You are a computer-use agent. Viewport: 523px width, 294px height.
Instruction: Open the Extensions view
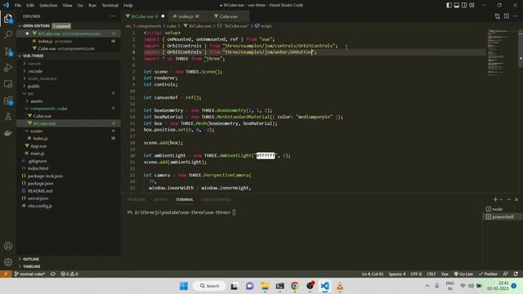pos(8,100)
